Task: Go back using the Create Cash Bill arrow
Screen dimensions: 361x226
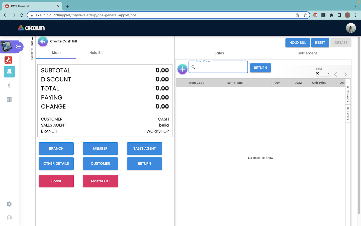Action: (43, 41)
